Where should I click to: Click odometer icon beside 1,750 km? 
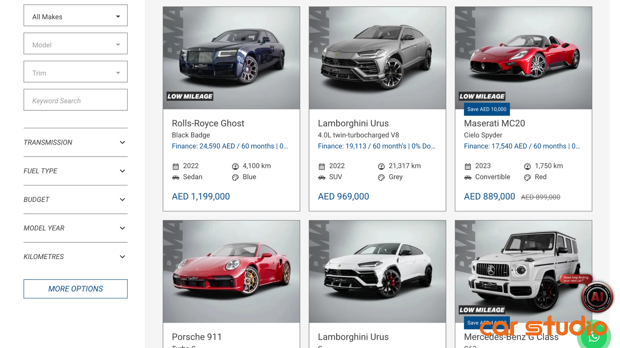[527, 166]
